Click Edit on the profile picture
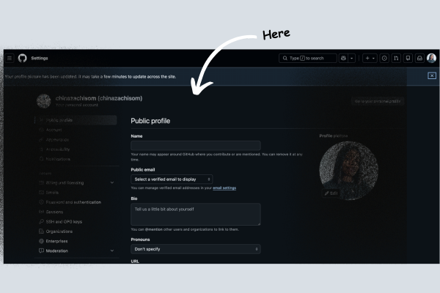Screen dimensions: 440x293 (331, 193)
